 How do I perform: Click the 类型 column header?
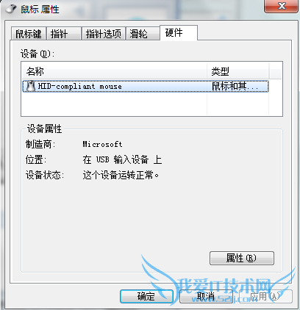coord(238,71)
